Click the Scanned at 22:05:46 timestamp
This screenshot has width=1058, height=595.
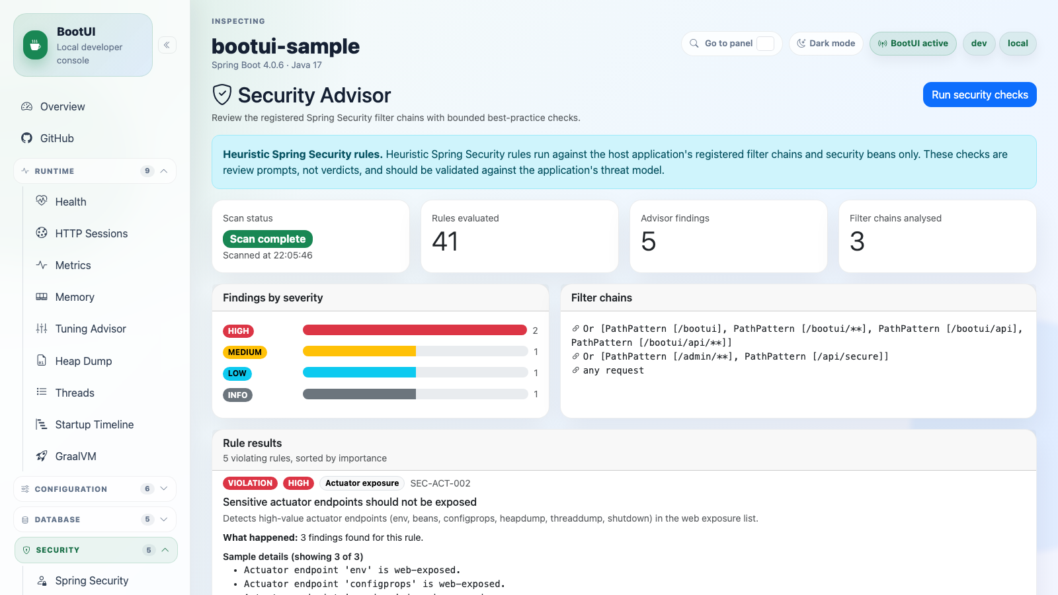click(268, 255)
